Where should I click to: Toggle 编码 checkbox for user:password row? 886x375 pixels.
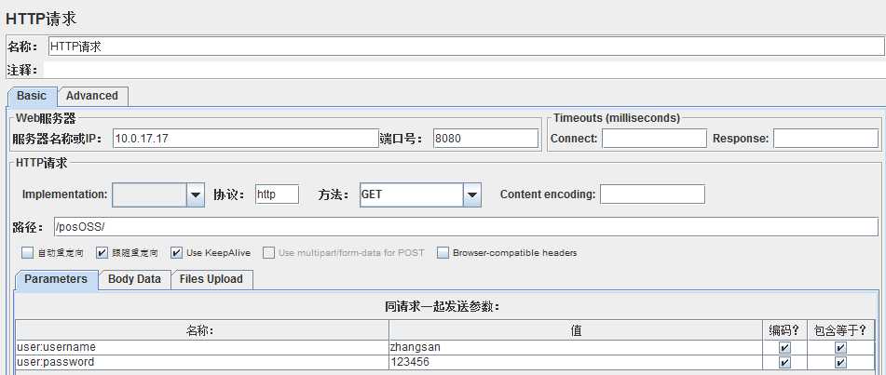pyautogui.click(x=784, y=363)
